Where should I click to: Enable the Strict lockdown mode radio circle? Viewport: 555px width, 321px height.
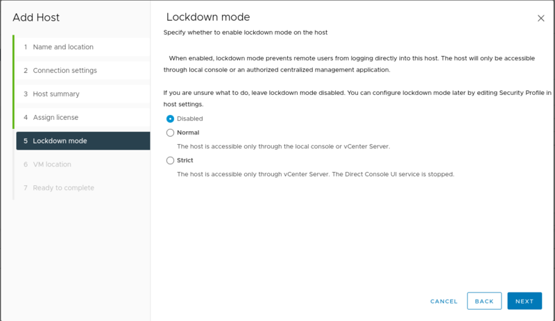coord(170,160)
